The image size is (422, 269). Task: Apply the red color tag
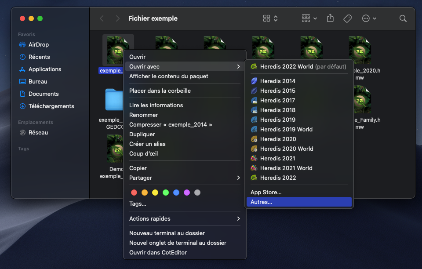[134, 193]
